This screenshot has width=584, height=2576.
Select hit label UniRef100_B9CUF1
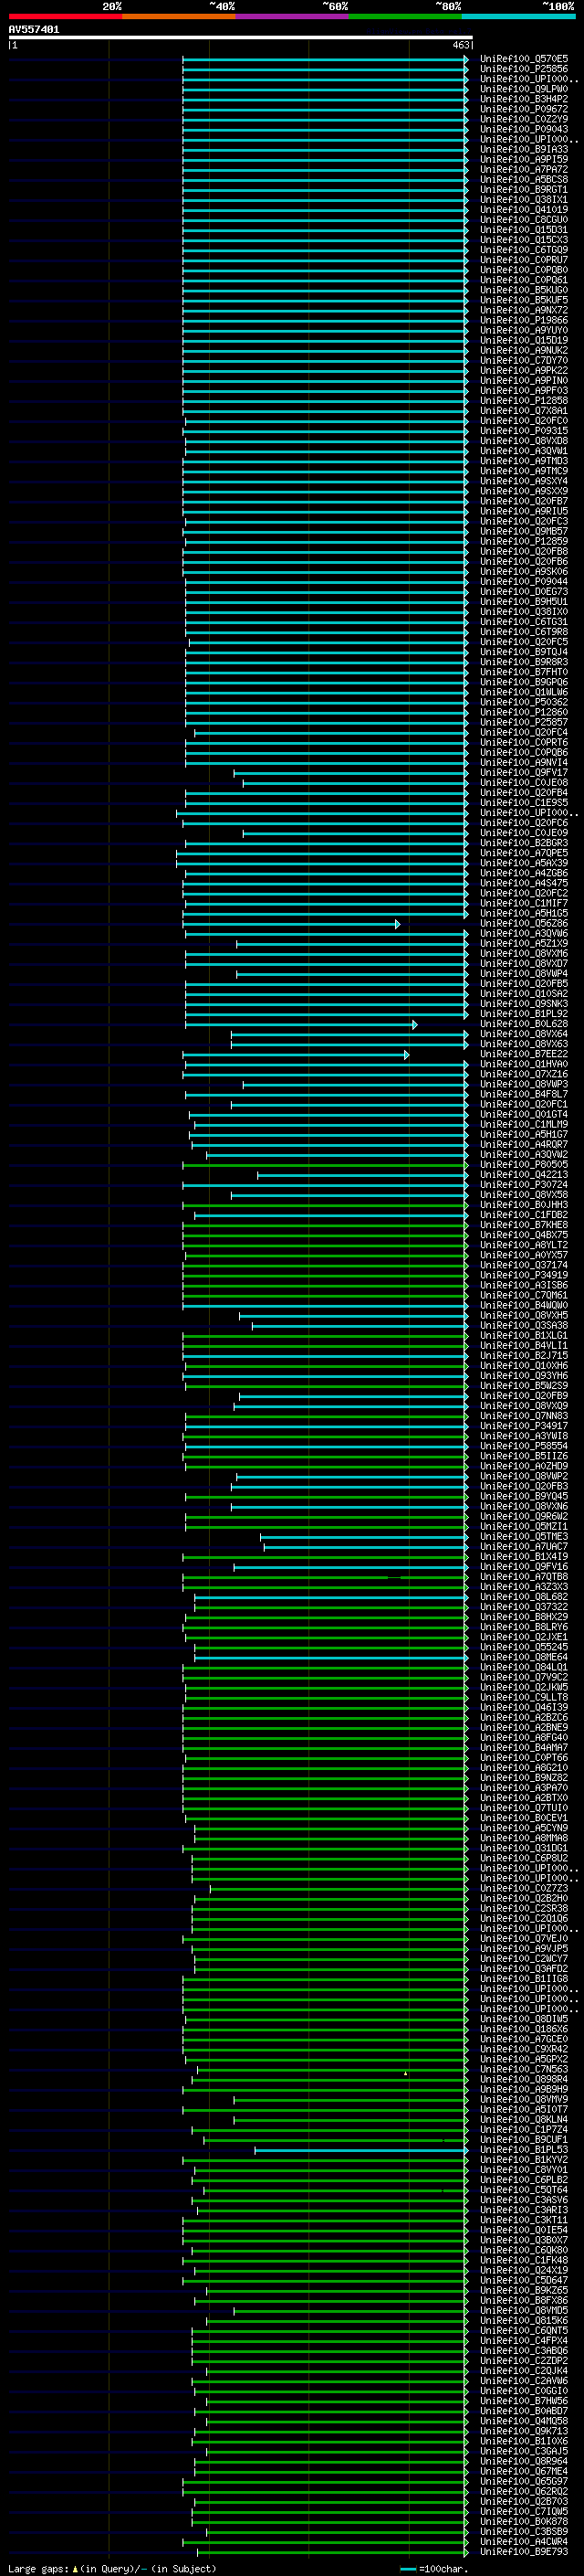pos(523,2139)
